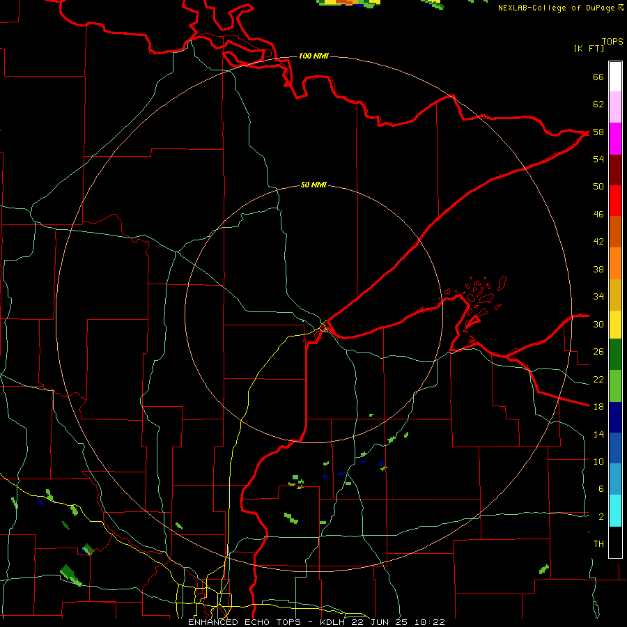The image size is (627, 627).
Task: Click the legend value 14
Action: click(598, 434)
